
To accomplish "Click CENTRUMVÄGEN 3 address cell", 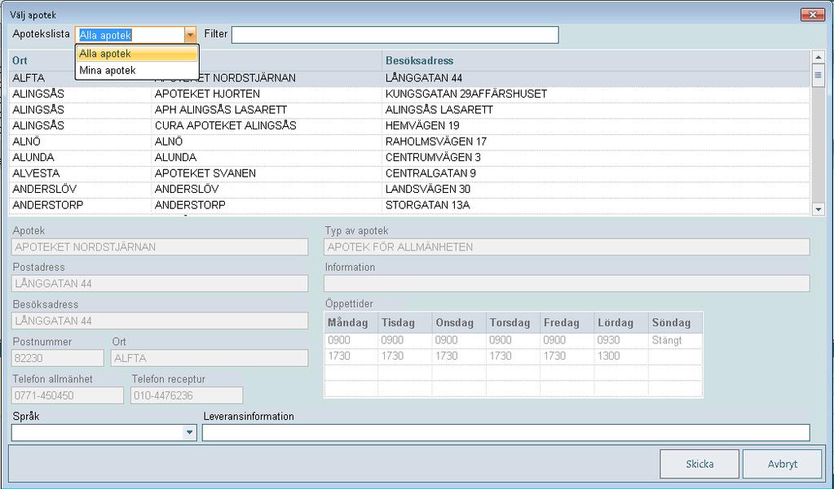I will (433, 158).
